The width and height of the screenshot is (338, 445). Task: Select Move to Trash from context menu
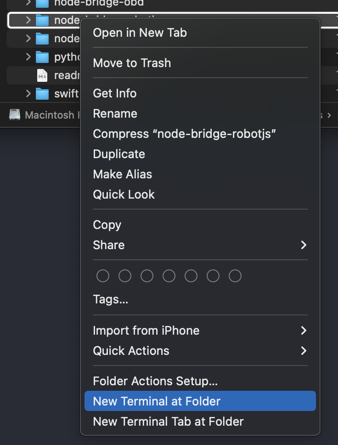pos(132,63)
